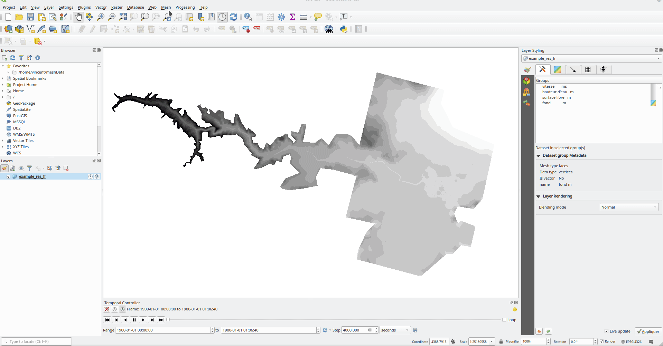Uncheck example_res_fr layer visibility
The height and width of the screenshot is (346, 663).
[8, 176]
